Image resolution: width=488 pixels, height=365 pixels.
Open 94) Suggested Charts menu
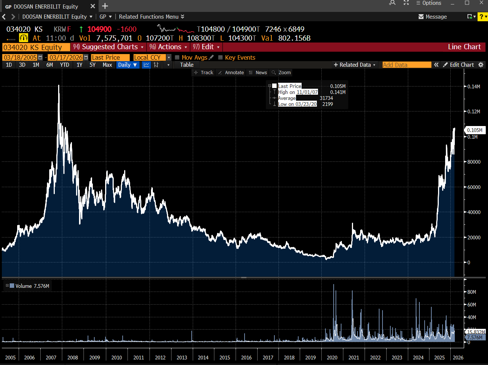click(108, 47)
